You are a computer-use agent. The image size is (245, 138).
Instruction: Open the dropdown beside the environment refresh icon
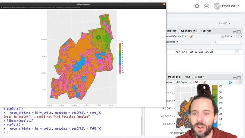coord(241,36)
